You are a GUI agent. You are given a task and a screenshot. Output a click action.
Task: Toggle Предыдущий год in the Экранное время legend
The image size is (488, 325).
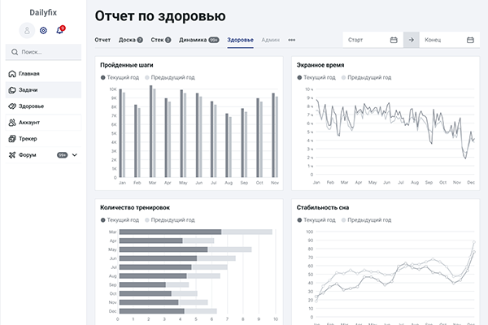coord(364,77)
